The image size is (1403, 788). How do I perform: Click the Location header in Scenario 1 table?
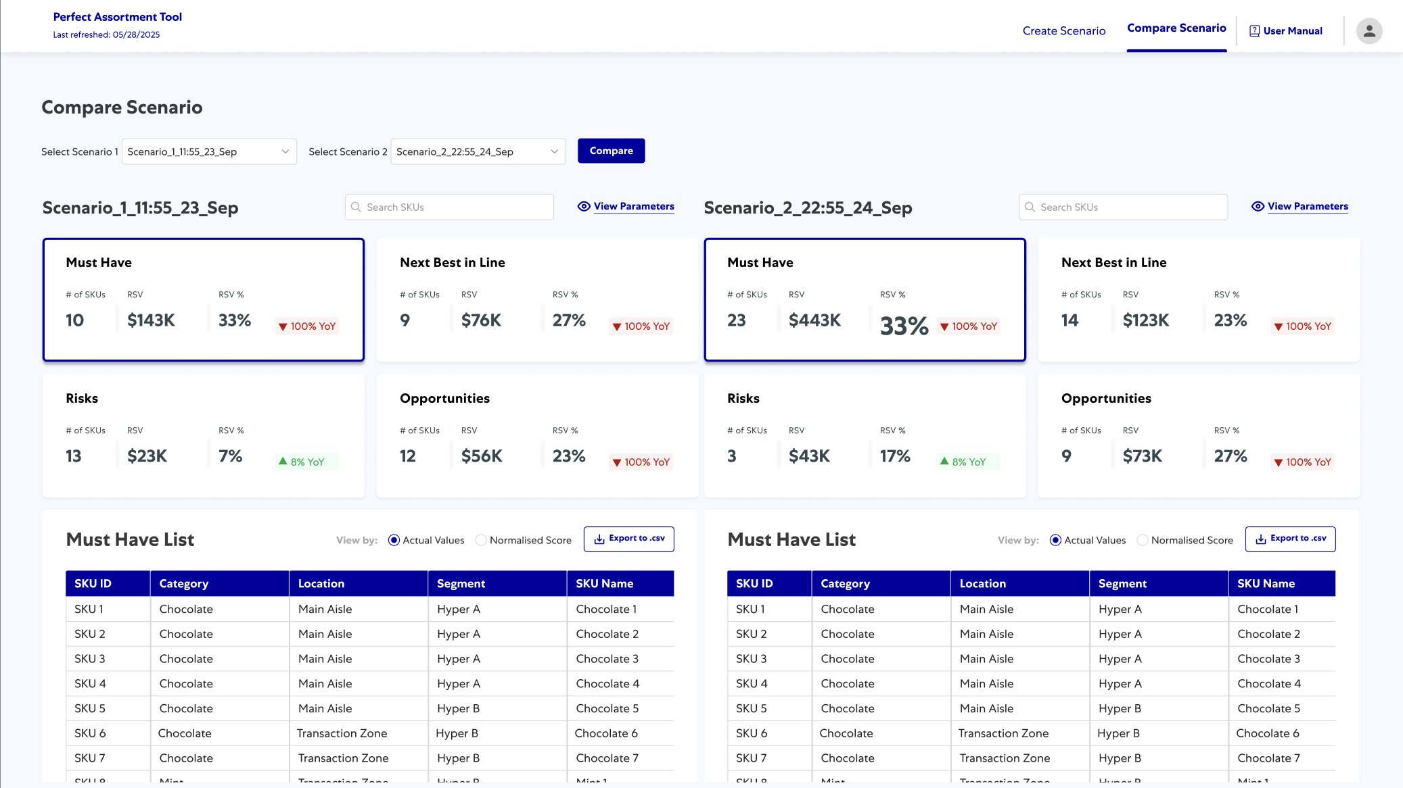point(359,584)
